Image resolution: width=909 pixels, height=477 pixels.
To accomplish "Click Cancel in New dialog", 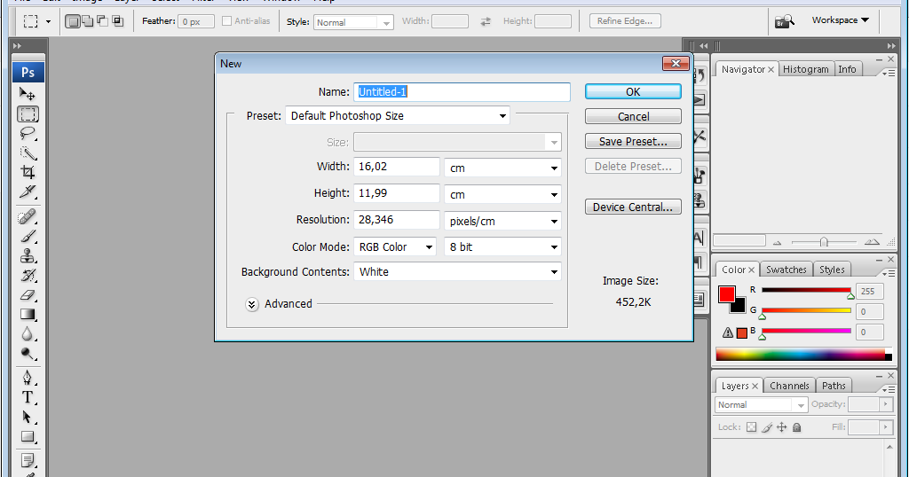I will tap(633, 116).
